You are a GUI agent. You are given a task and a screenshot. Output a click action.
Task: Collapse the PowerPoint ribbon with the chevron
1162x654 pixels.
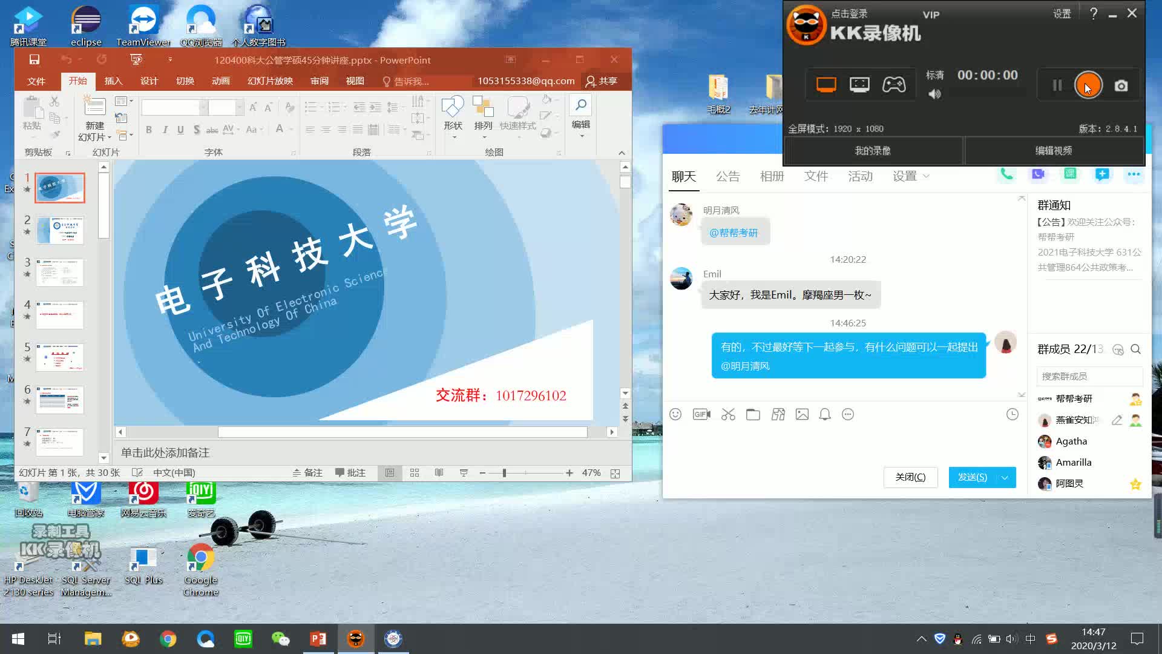point(622,153)
